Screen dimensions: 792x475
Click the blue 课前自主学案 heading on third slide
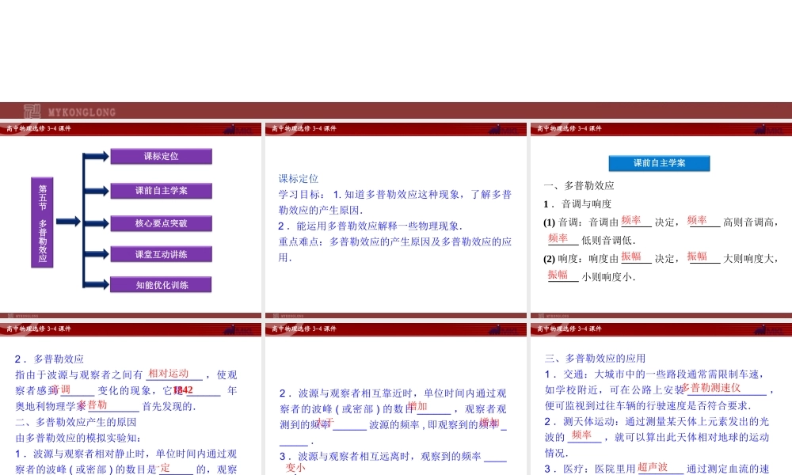[x=659, y=163]
